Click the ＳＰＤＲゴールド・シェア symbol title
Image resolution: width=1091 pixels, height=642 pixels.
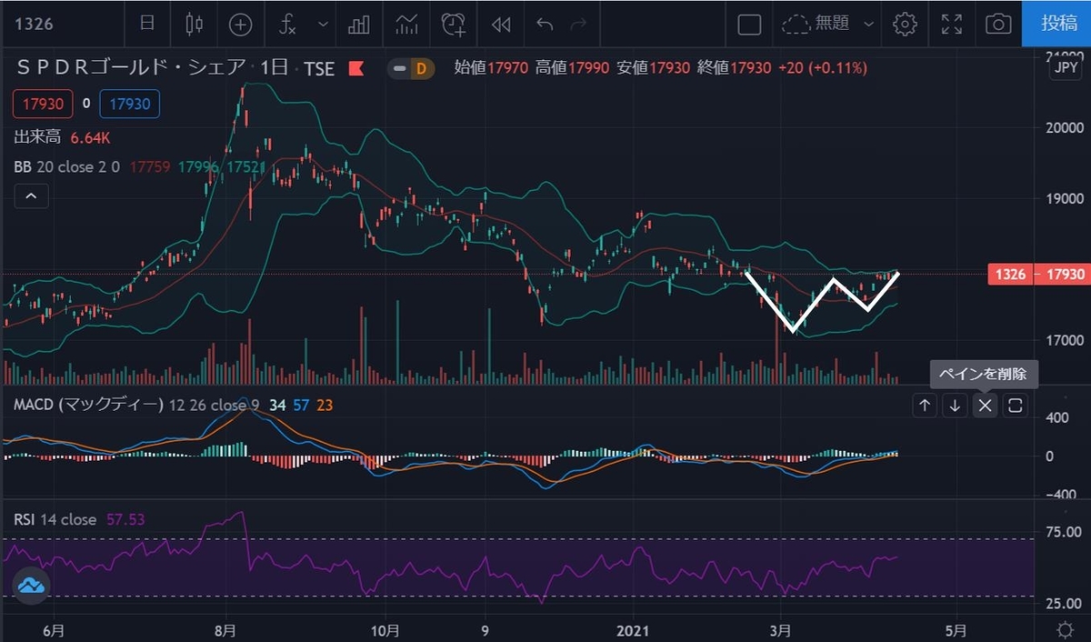coord(131,67)
